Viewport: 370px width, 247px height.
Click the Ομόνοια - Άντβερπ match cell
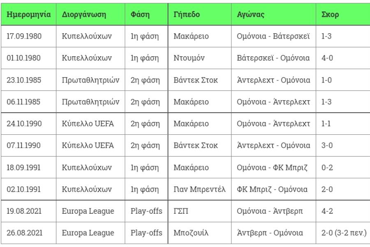tap(273, 211)
